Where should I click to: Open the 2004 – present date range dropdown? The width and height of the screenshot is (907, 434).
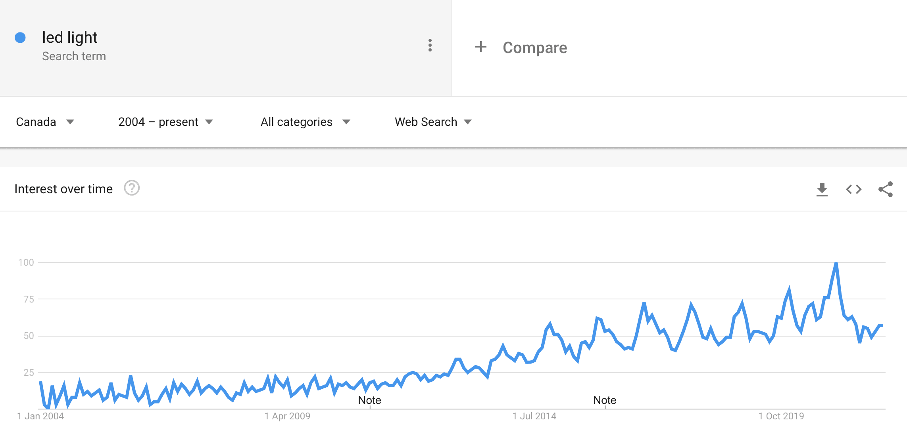pyautogui.click(x=165, y=122)
